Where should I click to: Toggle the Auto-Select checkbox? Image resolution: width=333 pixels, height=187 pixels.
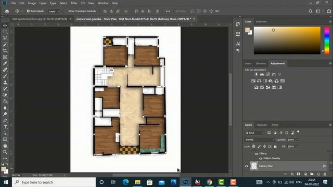coord(28,11)
